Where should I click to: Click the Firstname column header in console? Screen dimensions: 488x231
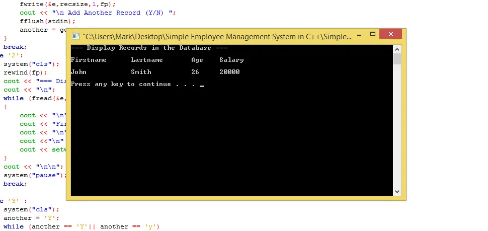(x=89, y=60)
